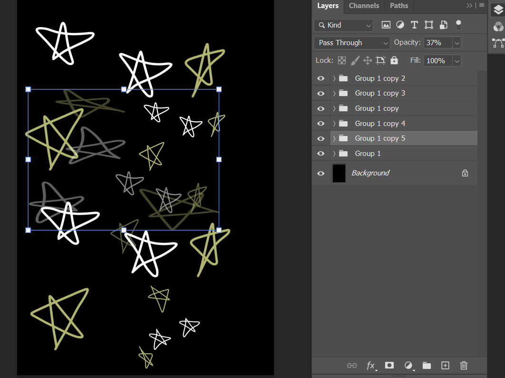Filter layers by shape layers
This screenshot has height=378, width=505.
428,25
